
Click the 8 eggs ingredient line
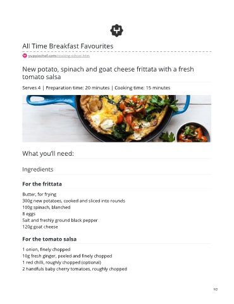(x=29, y=214)
